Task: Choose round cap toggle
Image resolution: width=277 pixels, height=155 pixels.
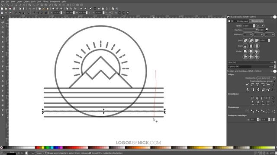Action: 251,46
